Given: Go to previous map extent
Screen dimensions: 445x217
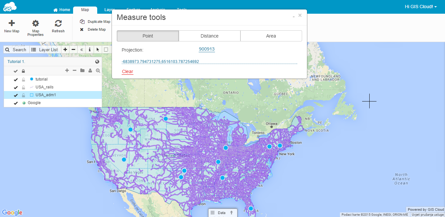Looking at the screenshot, I should [x=82, y=50].
